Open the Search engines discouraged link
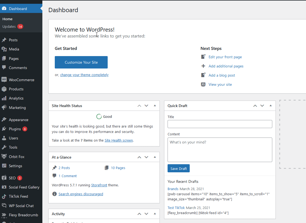Viewport: 306px width, 223px height. [81, 194]
